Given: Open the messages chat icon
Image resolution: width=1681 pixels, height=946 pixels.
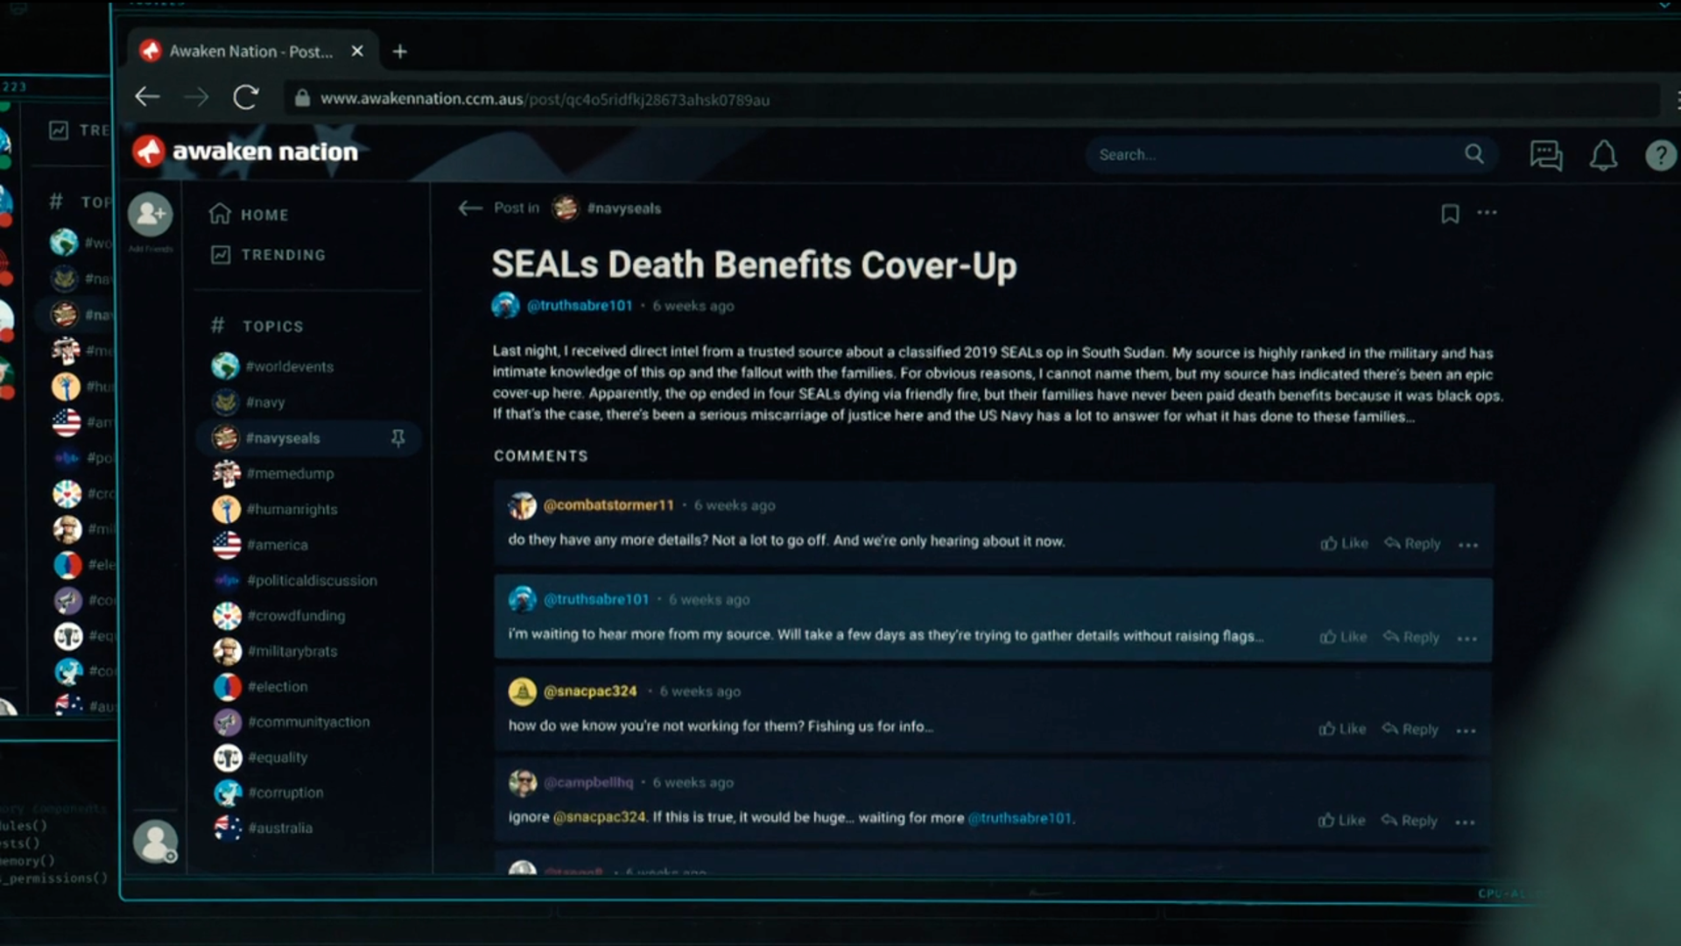Looking at the screenshot, I should (x=1545, y=156).
